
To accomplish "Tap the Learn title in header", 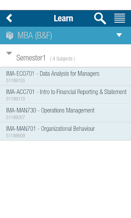I will pyautogui.click(x=63, y=18).
